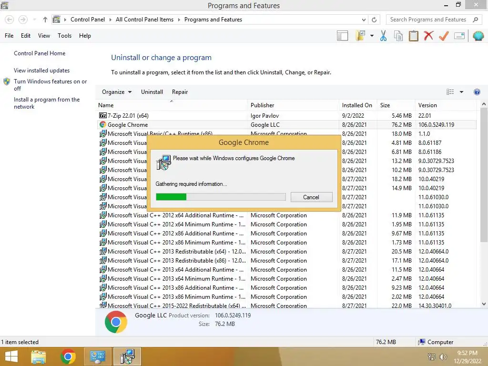Click the large Chrome logo in details pane
Image resolution: width=488 pixels, height=366 pixels.
pyautogui.click(x=116, y=322)
